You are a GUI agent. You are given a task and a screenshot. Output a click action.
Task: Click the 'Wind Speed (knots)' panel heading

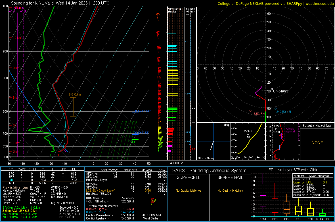(x=175, y=10)
